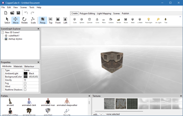The height and width of the screenshot is (116, 183).
Task: Activate the Move tool
Action: [x=16, y=20]
